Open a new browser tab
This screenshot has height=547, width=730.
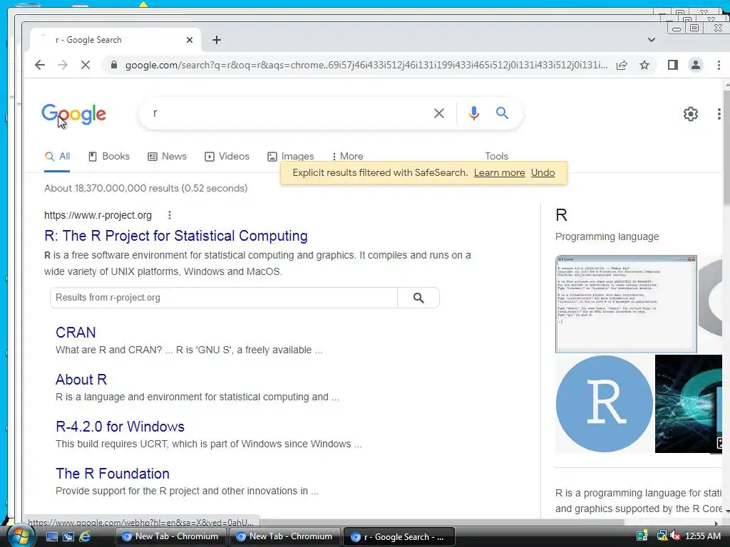[x=217, y=40]
